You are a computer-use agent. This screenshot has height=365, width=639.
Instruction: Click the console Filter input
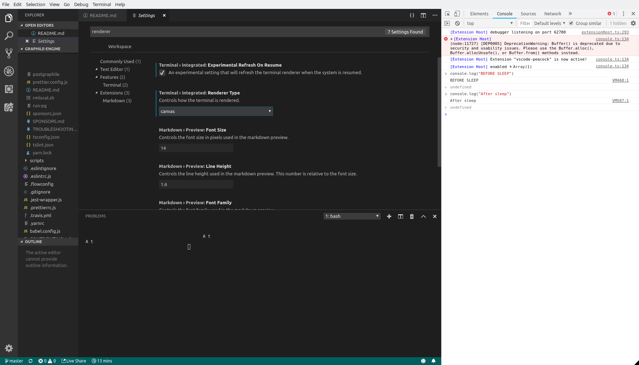click(x=525, y=23)
